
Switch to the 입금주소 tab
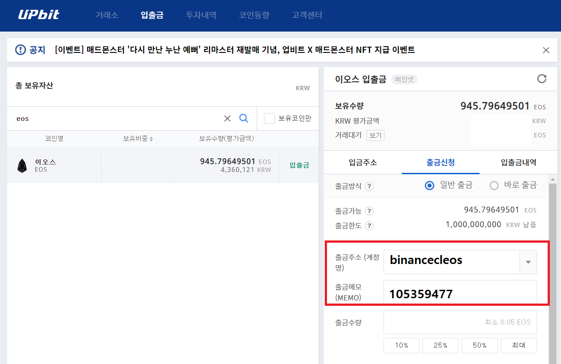[x=363, y=162]
